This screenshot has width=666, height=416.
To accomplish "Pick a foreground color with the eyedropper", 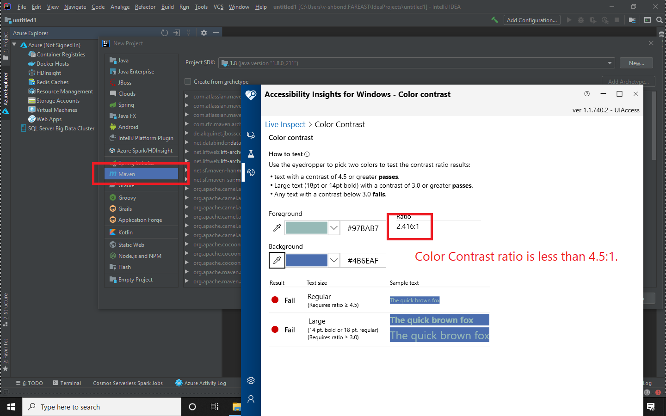I will tap(277, 227).
